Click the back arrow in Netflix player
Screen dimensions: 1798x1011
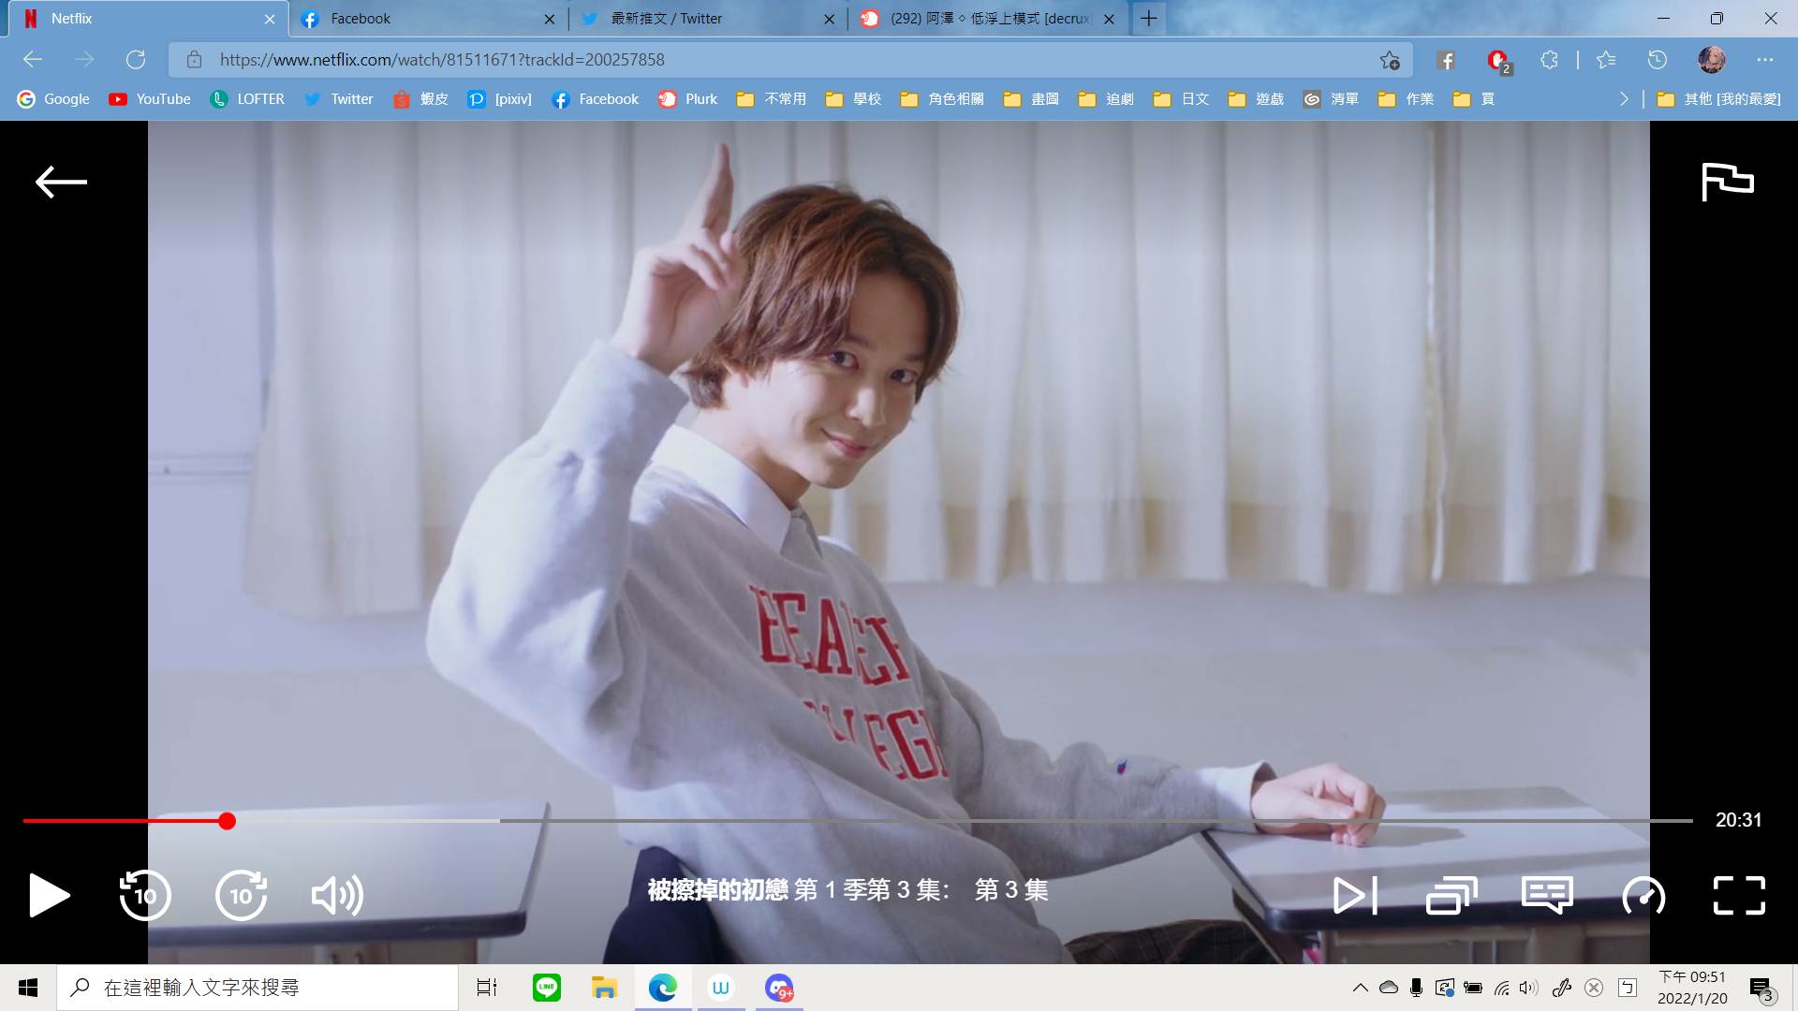point(61,182)
